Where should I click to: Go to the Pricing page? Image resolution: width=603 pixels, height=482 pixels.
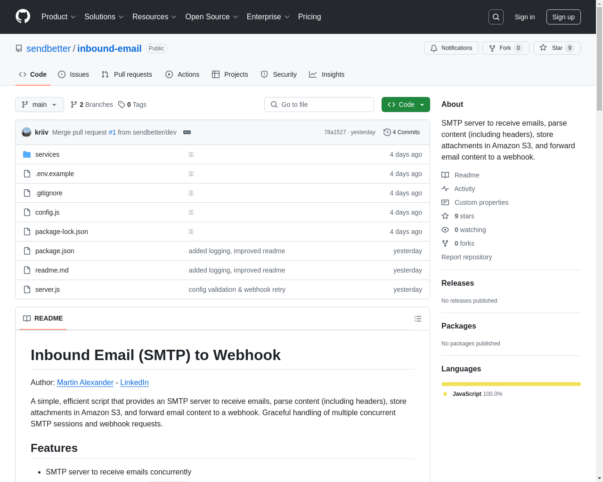pyautogui.click(x=310, y=17)
